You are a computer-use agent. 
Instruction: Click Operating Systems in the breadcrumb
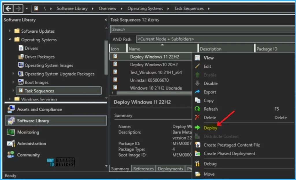145,8
